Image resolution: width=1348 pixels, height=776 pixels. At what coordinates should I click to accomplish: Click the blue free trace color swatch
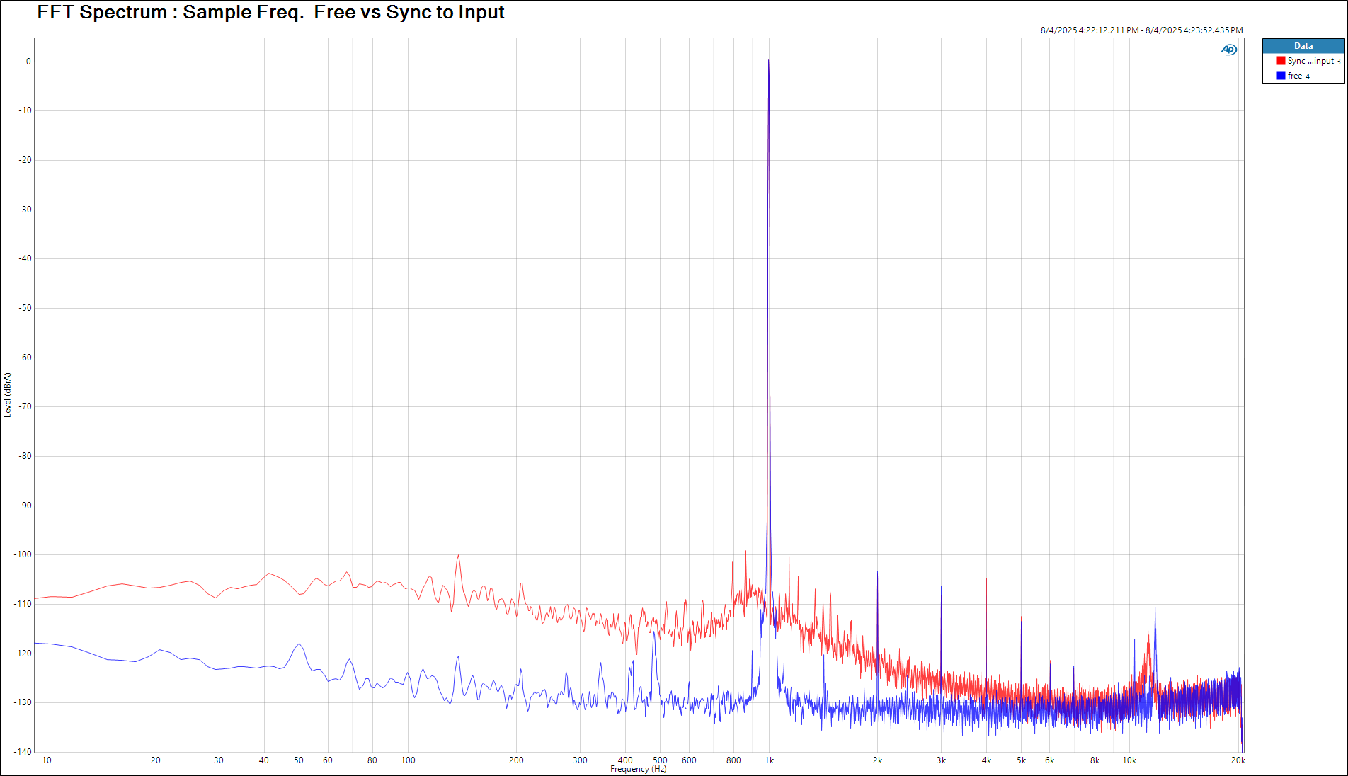pyautogui.click(x=1281, y=76)
